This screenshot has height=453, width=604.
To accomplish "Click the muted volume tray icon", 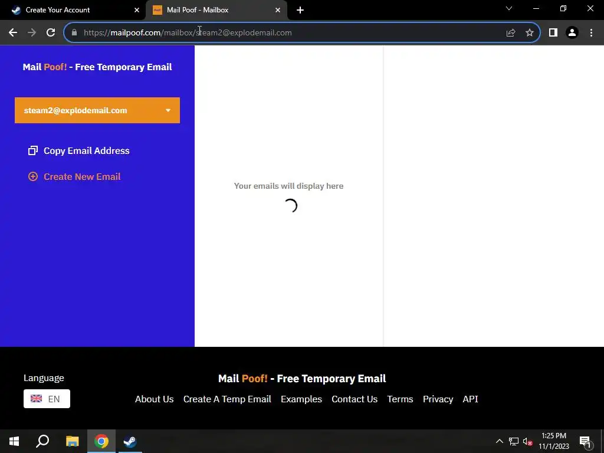I will pos(528,441).
